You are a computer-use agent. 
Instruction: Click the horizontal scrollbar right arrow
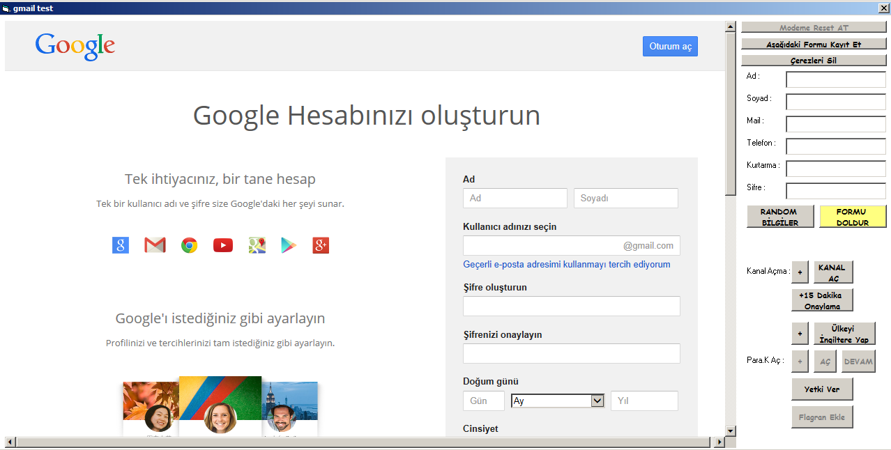(719, 442)
